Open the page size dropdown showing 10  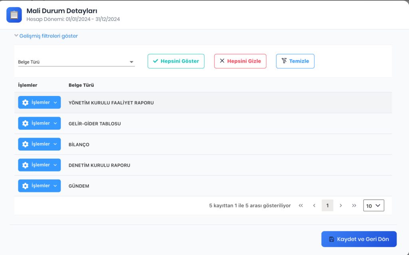[373, 205]
